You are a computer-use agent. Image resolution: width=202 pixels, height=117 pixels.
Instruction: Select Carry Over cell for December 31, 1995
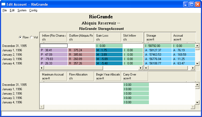pos(136,85)
